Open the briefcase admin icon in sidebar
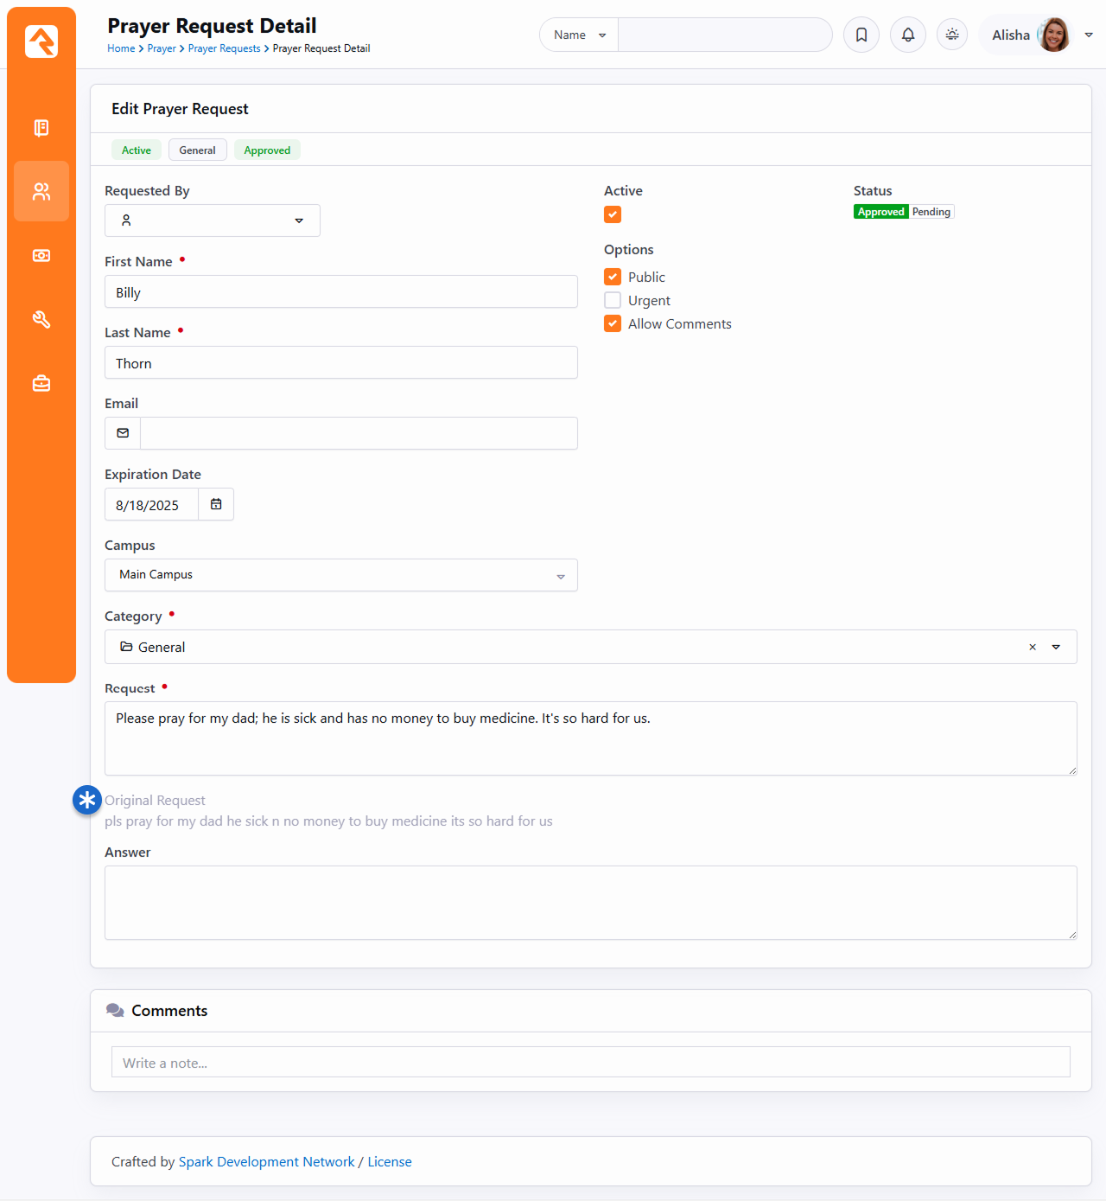Image resolution: width=1106 pixels, height=1201 pixels. [41, 383]
